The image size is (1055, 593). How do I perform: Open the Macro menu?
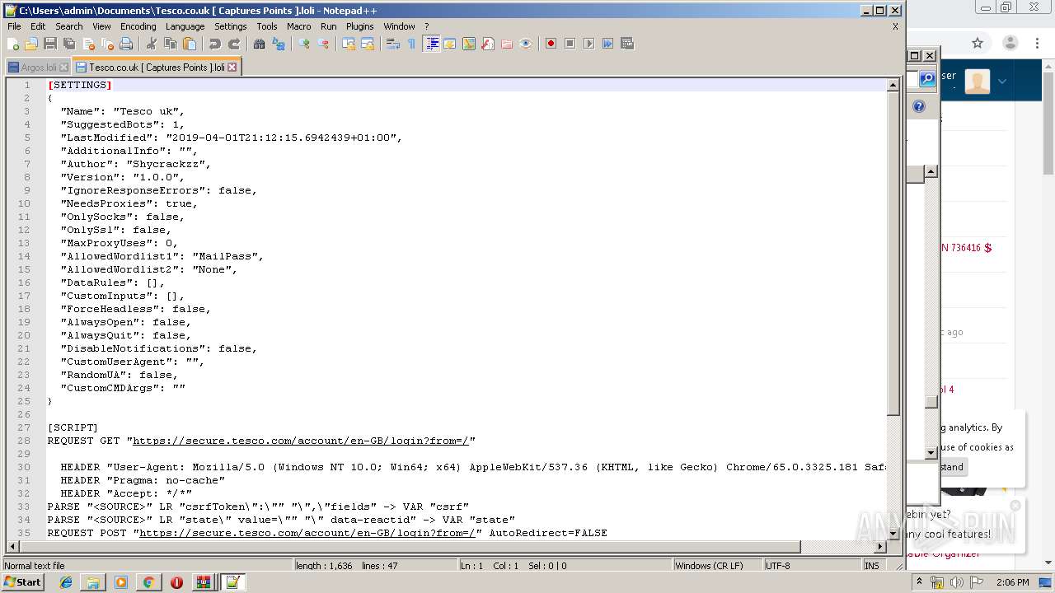click(x=298, y=26)
